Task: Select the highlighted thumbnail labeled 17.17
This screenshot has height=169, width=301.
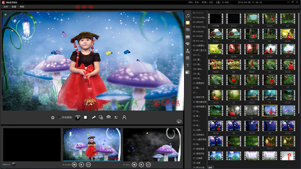Action: coord(270,111)
